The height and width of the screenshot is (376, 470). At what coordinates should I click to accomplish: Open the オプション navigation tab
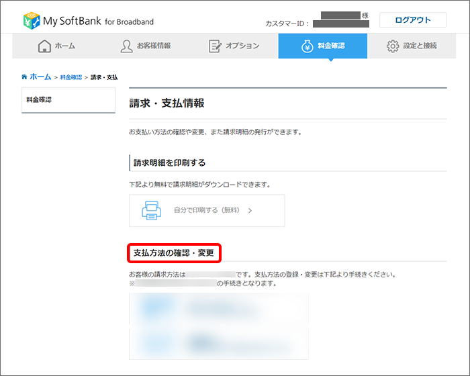click(x=234, y=46)
